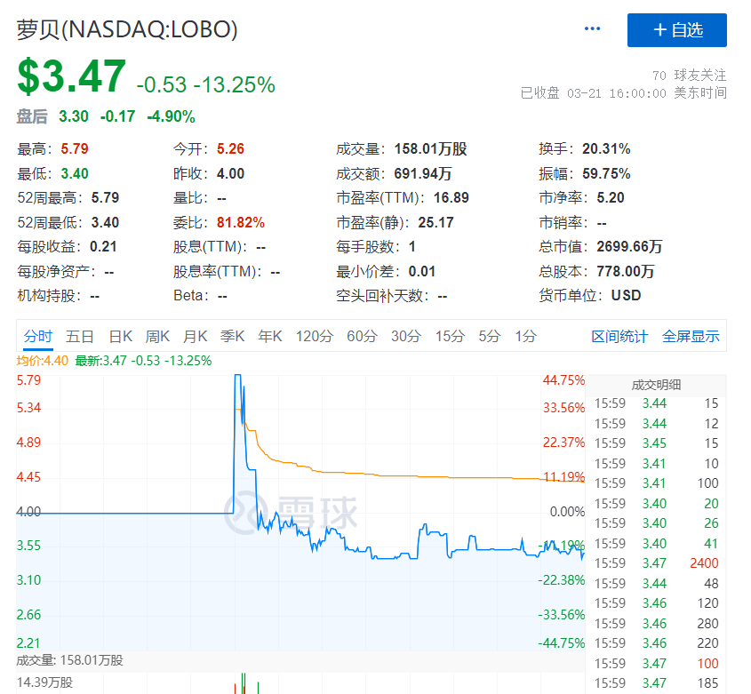Open the 季K chart tab
This screenshot has height=694, width=751.
[232, 337]
